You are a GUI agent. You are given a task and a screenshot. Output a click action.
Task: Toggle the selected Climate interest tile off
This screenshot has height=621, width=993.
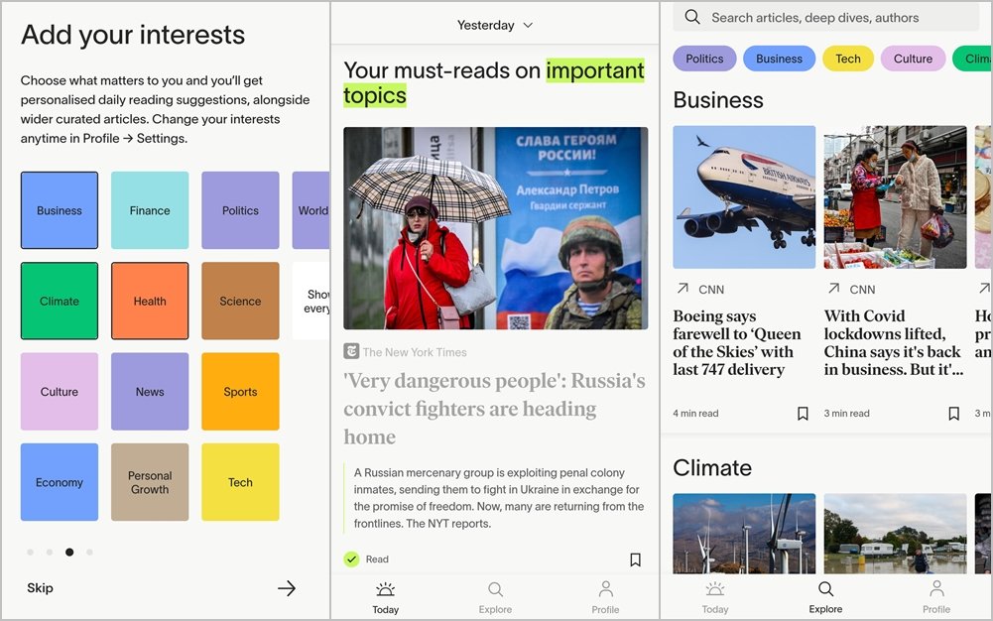click(x=60, y=301)
